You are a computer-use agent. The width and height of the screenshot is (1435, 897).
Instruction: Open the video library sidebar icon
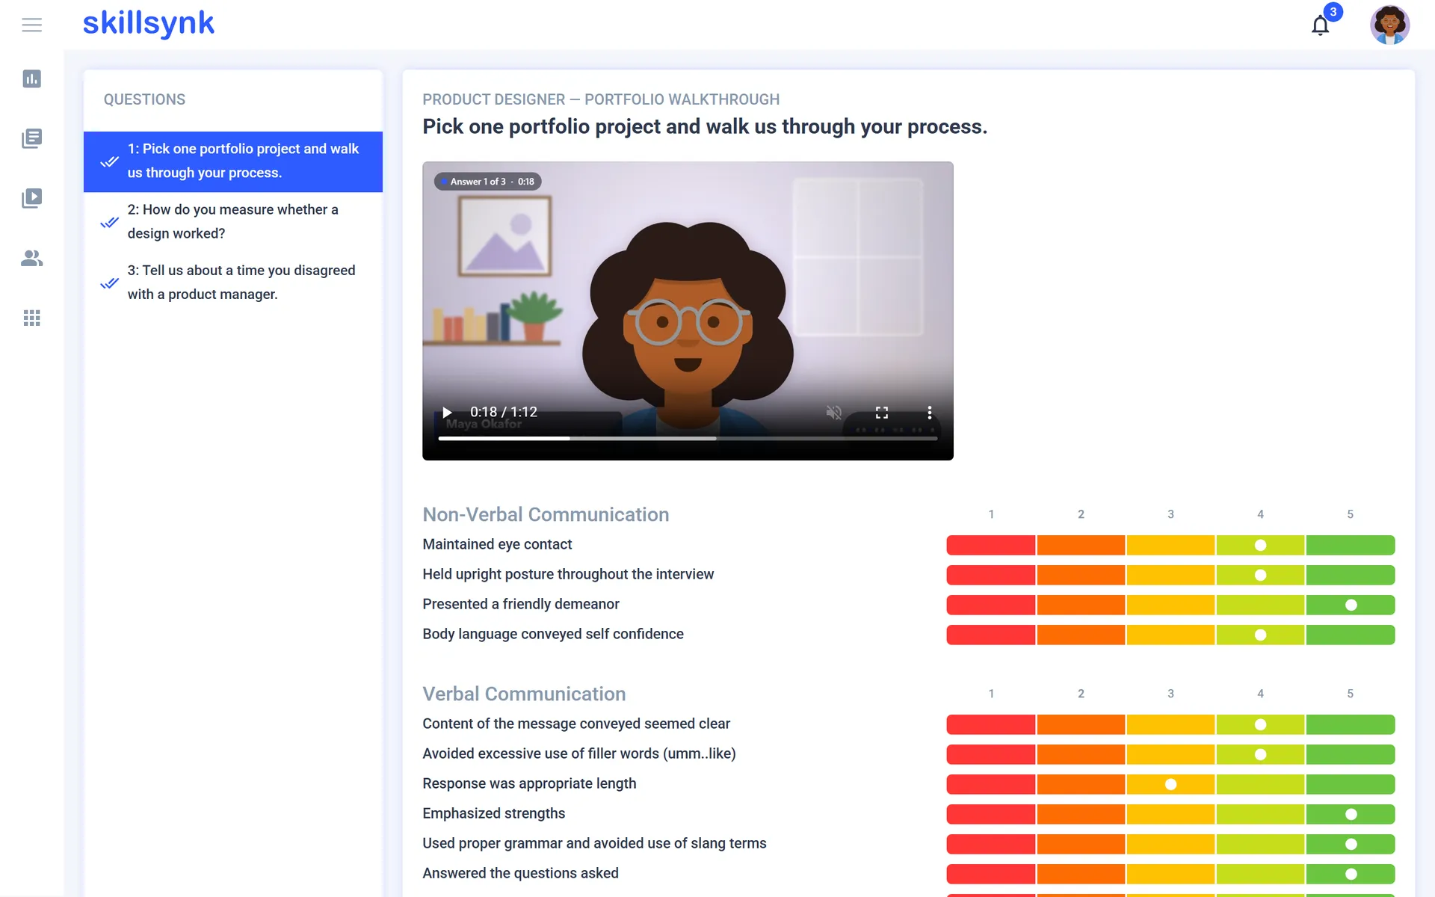[x=31, y=198]
